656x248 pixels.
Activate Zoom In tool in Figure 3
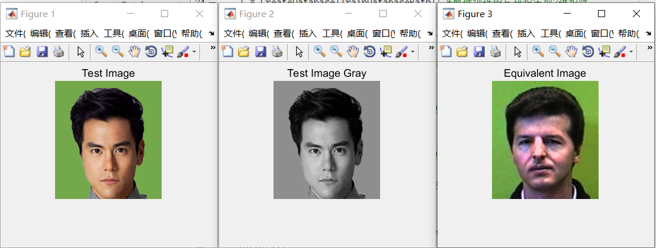coord(538,52)
